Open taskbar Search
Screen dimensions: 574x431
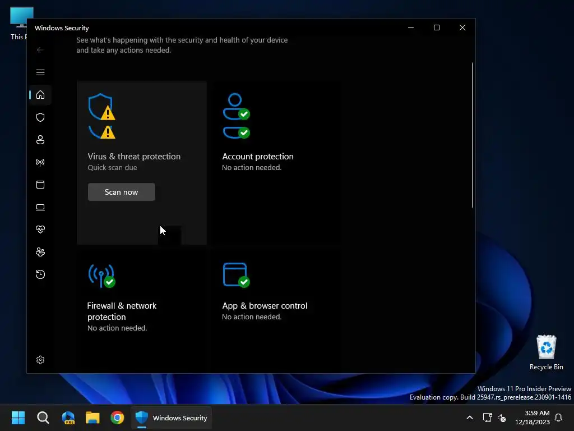point(43,418)
